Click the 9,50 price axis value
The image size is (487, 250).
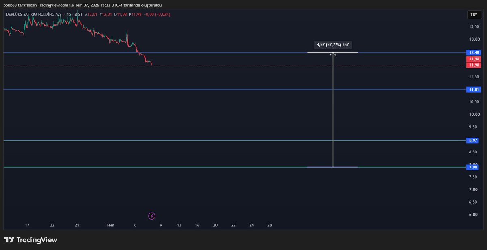(x=473, y=127)
